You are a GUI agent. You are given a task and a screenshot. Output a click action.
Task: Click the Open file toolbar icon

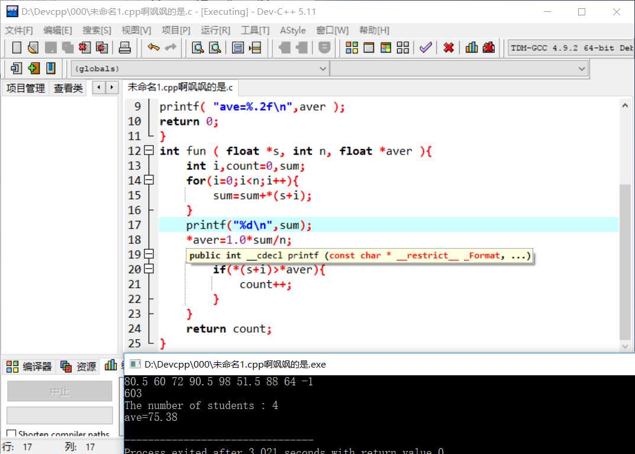pos(33,47)
